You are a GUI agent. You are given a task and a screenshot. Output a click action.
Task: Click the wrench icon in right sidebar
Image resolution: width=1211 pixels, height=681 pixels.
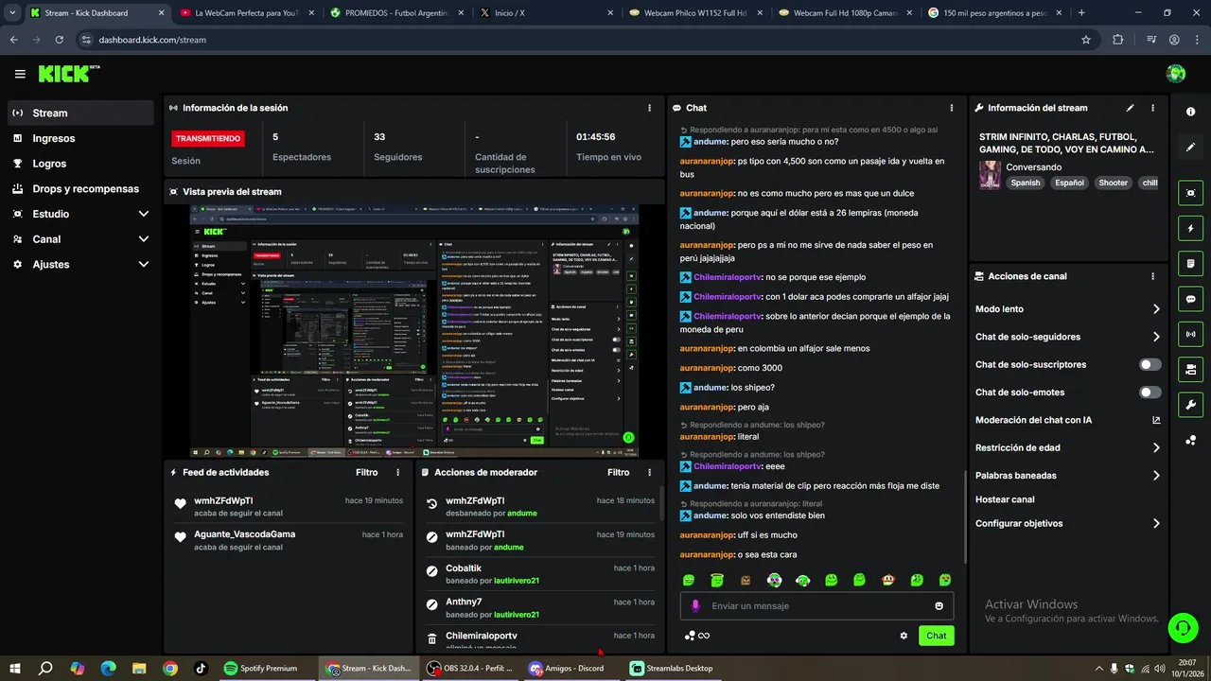point(1190,405)
